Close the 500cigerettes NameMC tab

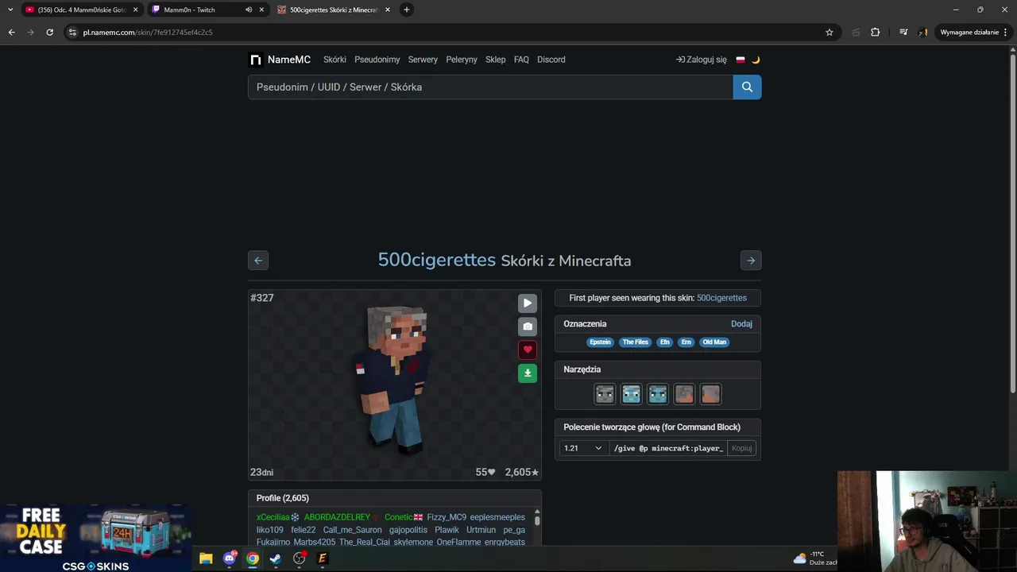[388, 10]
